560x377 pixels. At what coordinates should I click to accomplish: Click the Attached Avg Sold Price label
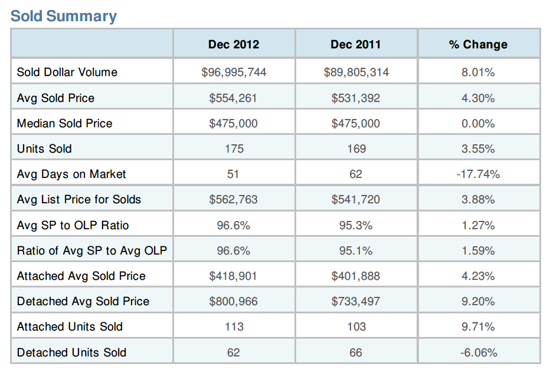pos(81,276)
